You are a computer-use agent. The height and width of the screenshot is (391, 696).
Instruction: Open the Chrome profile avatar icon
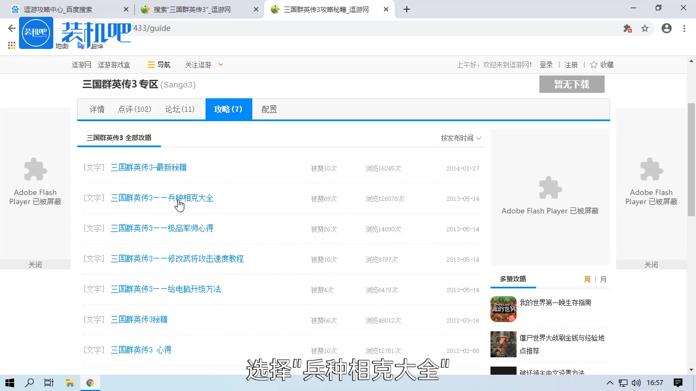click(x=667, y=28)
